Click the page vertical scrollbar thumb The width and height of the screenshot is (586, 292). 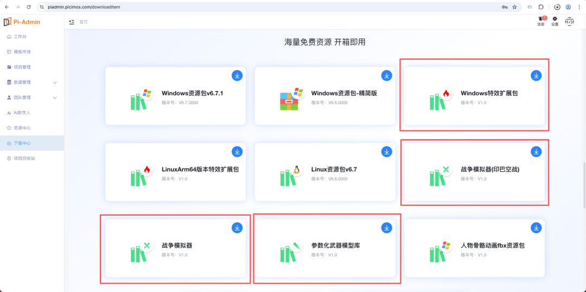tap(584, 185)
